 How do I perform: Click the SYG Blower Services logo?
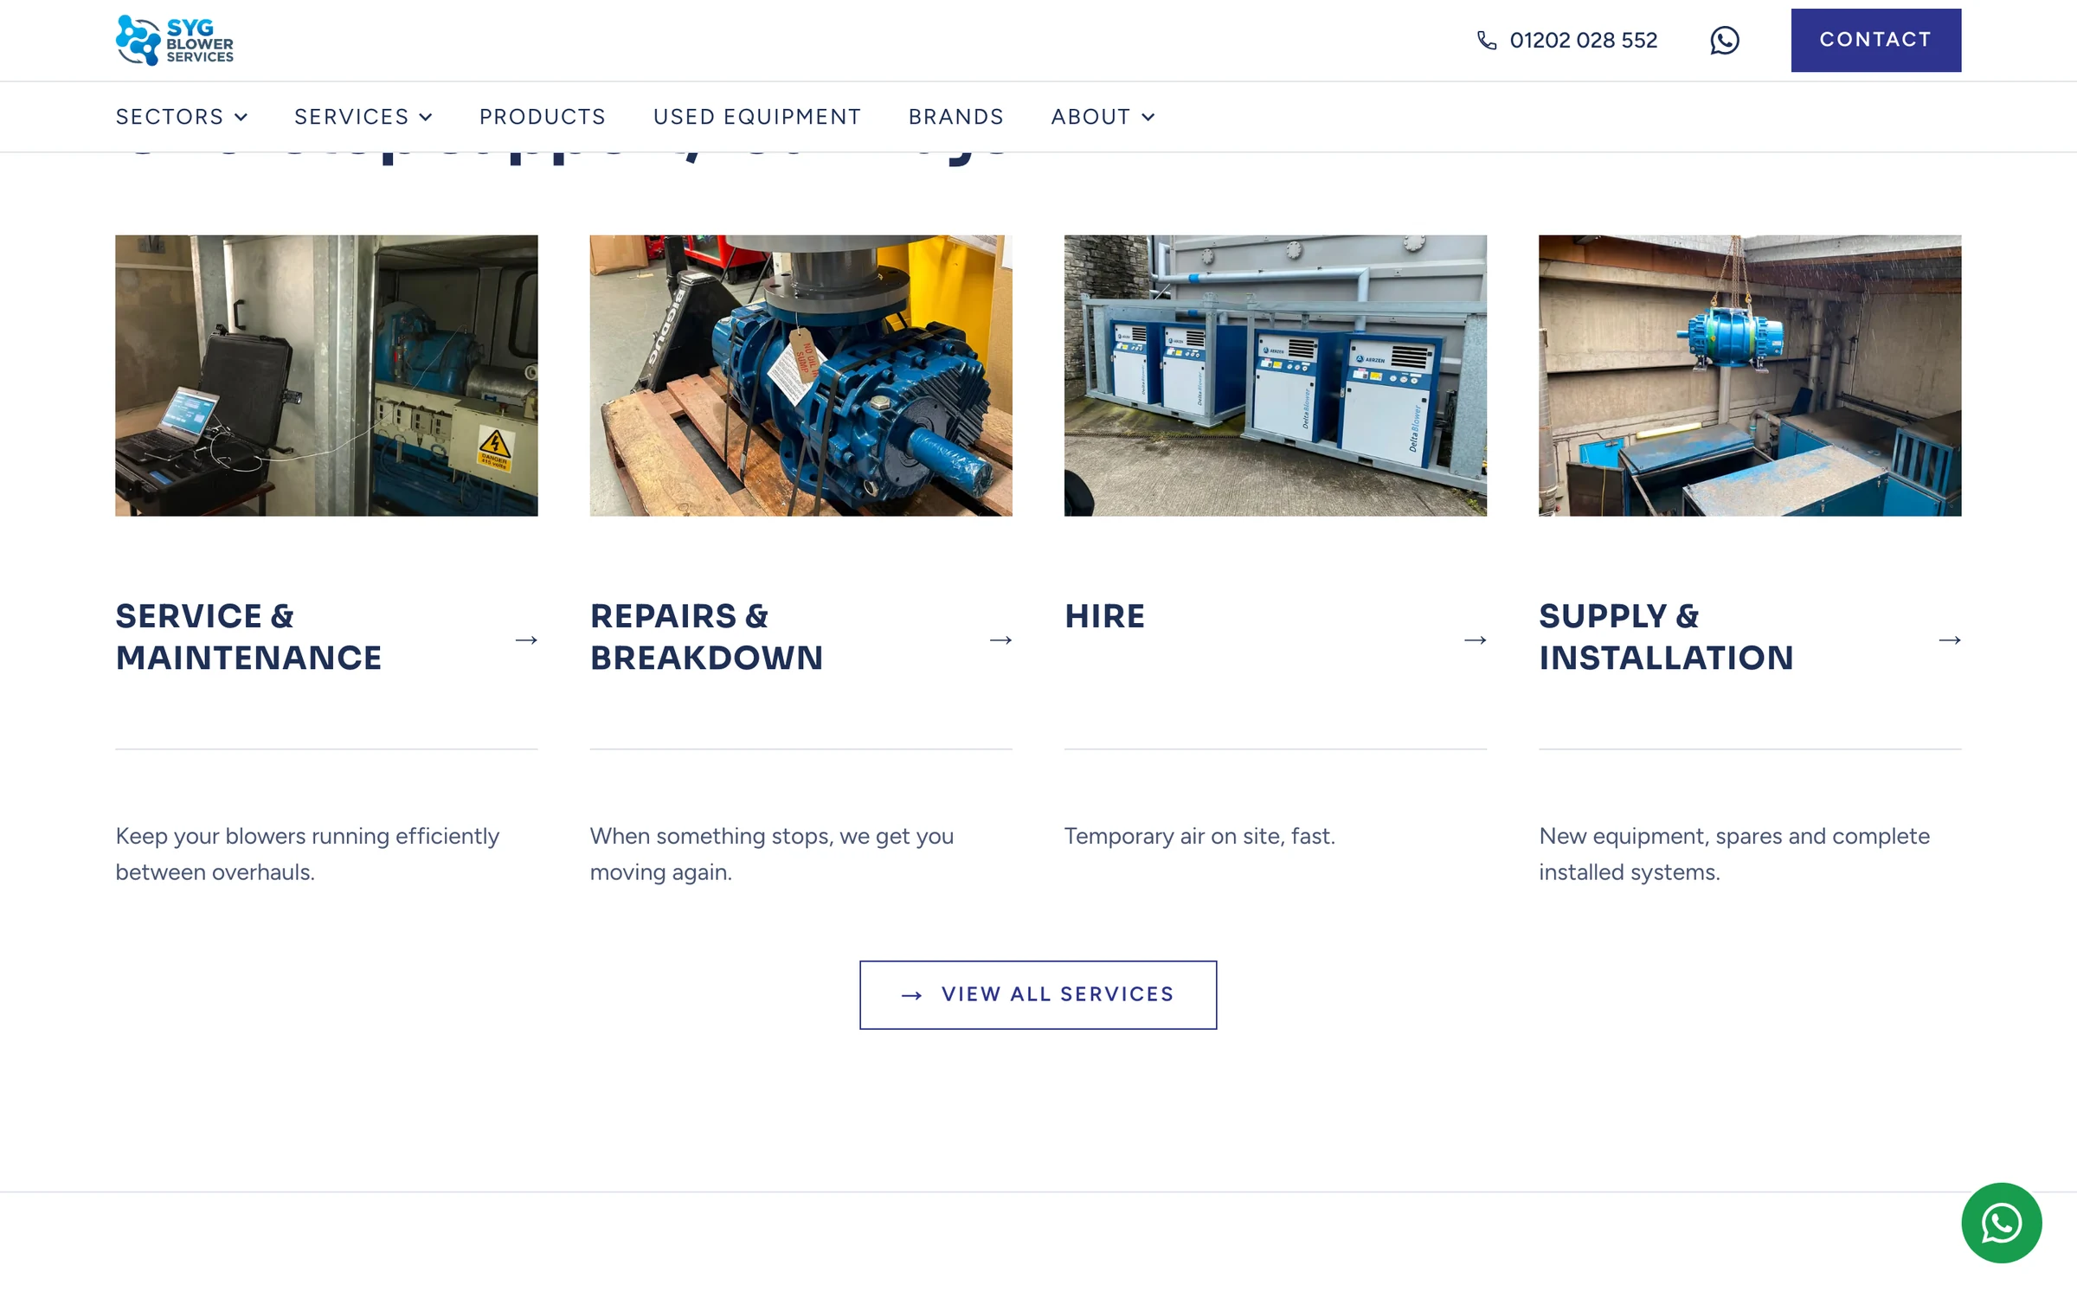click(x=175, y=40)
